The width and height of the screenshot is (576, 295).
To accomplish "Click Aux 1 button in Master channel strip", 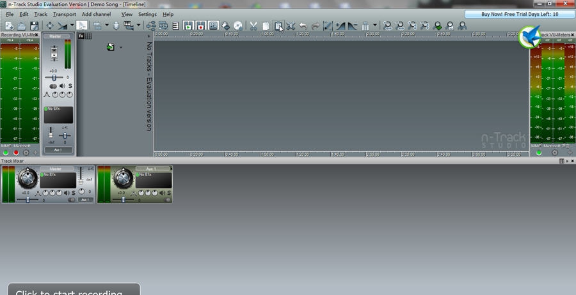I will pos(58,150).
